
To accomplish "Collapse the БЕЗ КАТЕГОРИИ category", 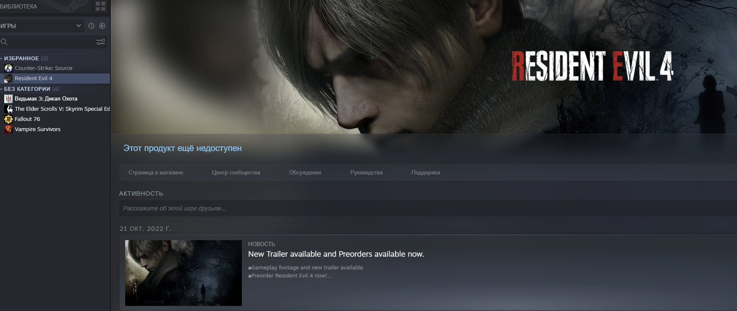I will click(27, 89).
